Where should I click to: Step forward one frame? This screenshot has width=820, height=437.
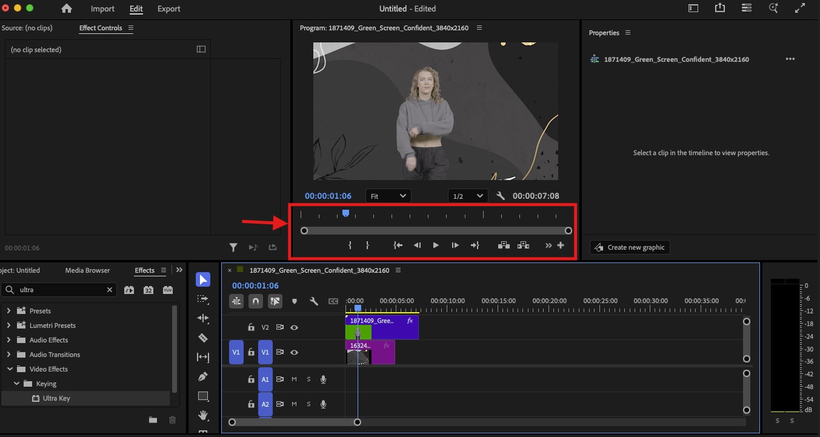click(x=455, y=245)
